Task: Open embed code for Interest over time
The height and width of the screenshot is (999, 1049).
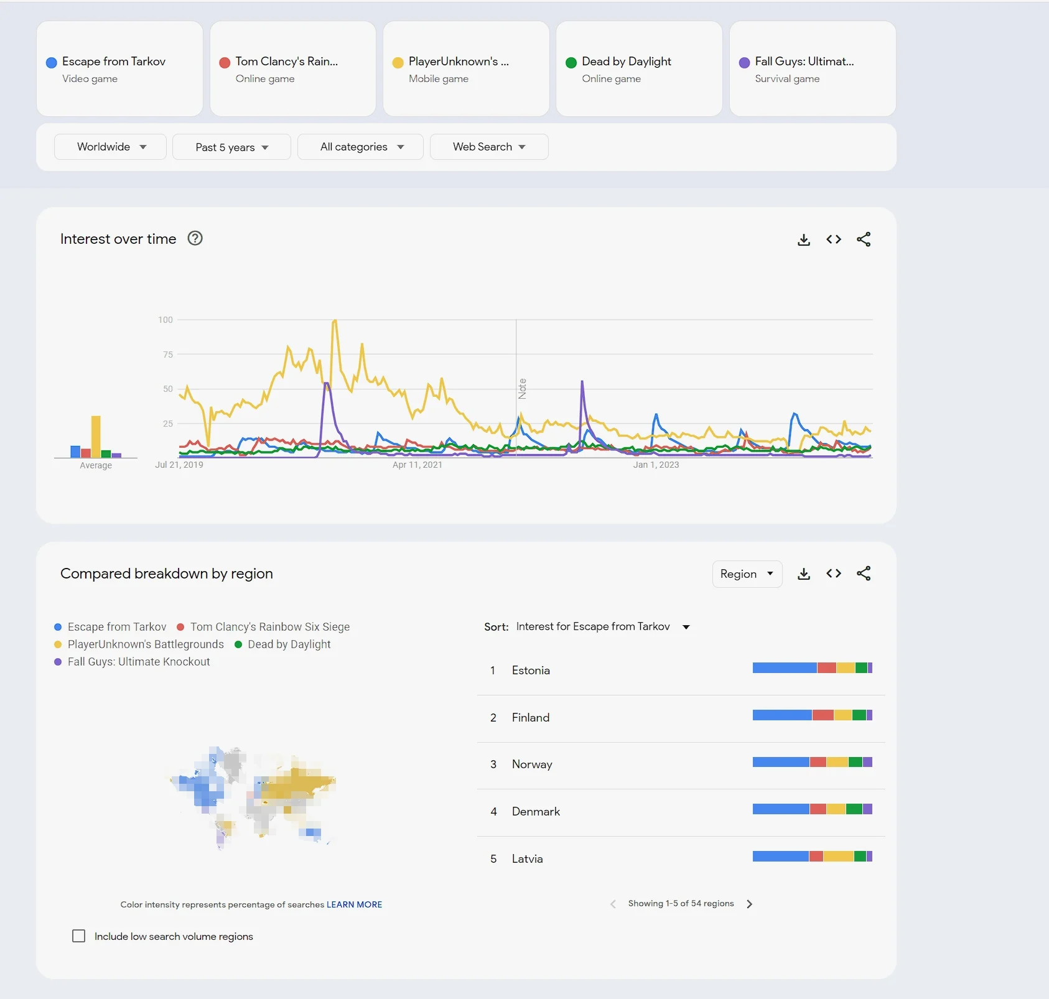Action: coord(833,239)
